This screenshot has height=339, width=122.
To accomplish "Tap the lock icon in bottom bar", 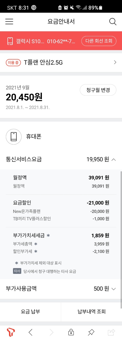I will (71, 332).
